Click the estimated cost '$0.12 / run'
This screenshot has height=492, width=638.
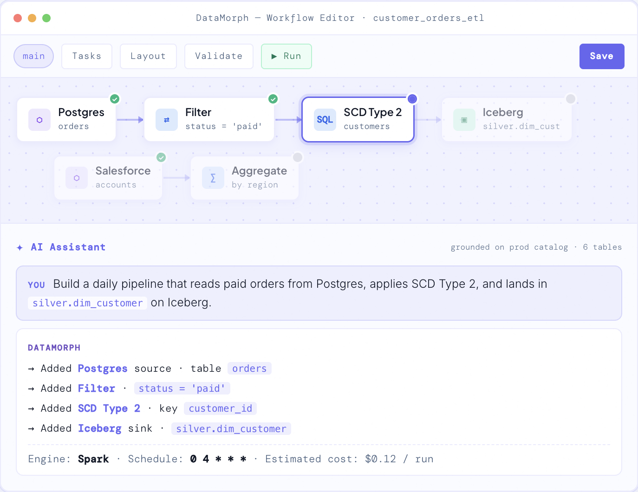tap(399, 459)
